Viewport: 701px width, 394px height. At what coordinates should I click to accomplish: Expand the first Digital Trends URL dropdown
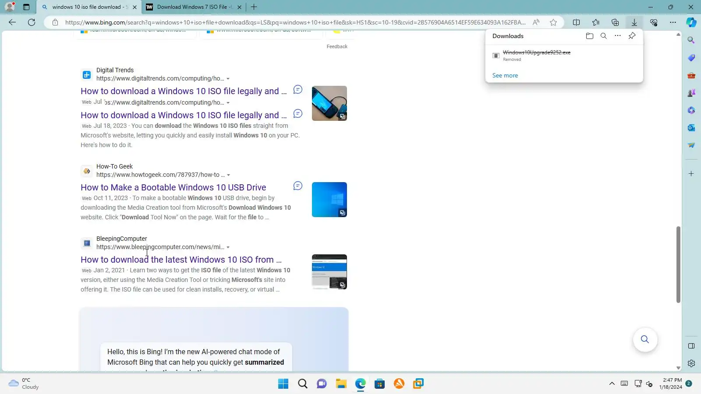point(228,79)
